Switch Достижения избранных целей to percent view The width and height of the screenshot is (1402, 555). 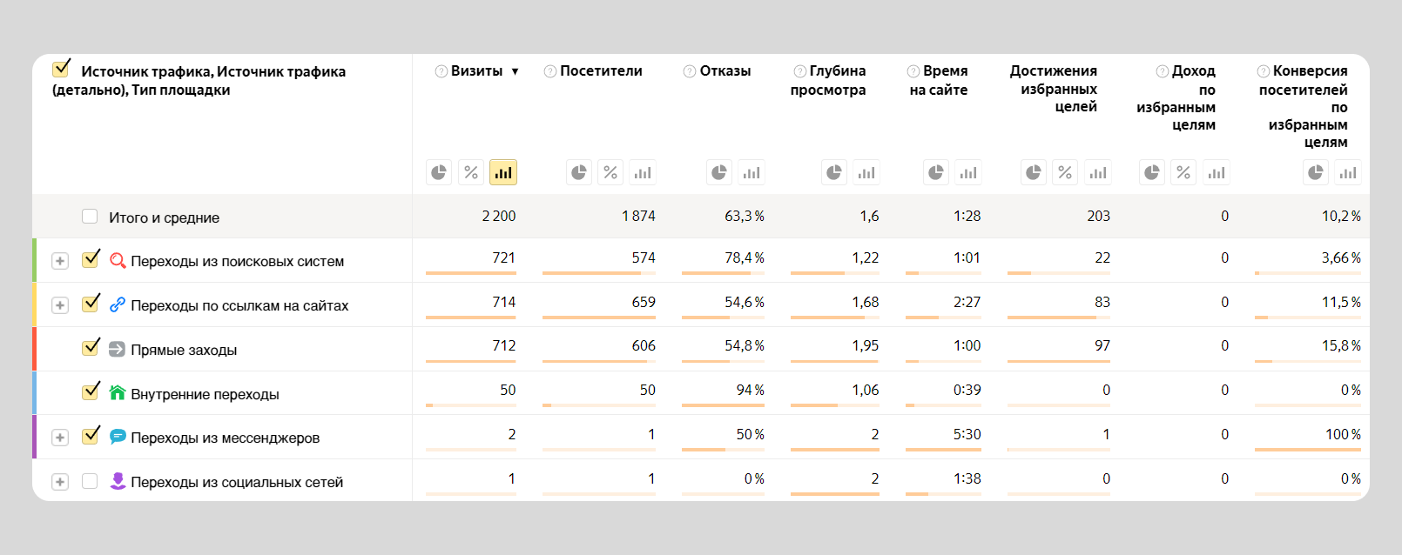pyautogui.click(x=1065, y=172)
